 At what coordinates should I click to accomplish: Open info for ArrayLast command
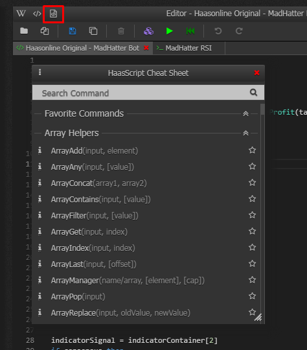point(40,264)
